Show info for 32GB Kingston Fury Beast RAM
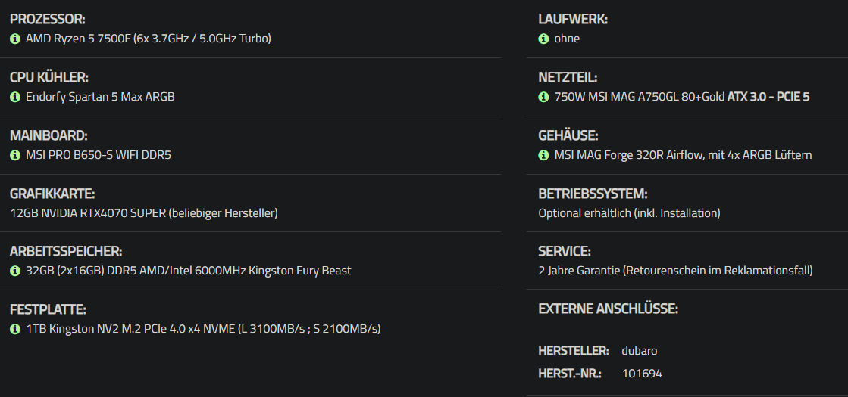Screen dimensions: 848x397 point(15,271)
